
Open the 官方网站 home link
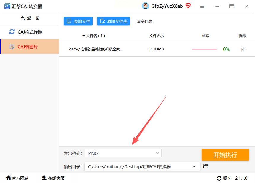17,178
